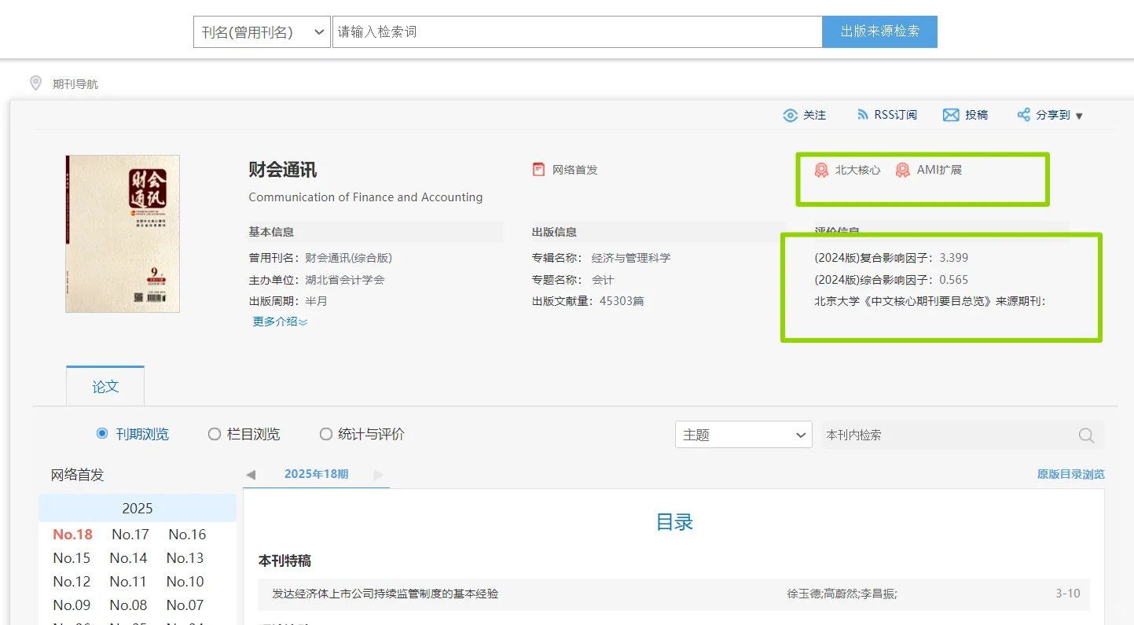Click the RSS订阅 link

(x=895, y=115)
